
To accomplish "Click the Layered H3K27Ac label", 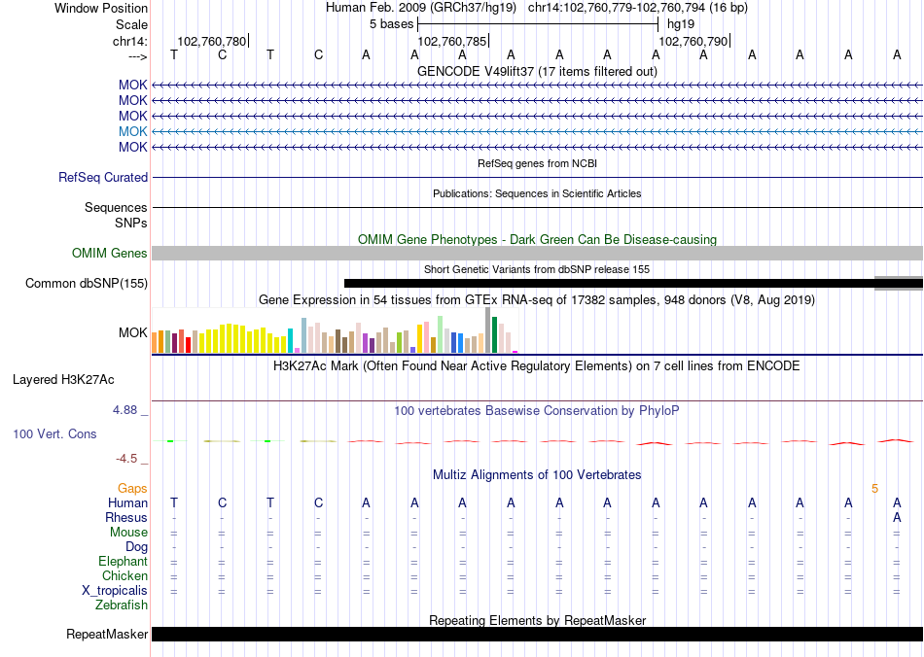I will coord(63,380).
